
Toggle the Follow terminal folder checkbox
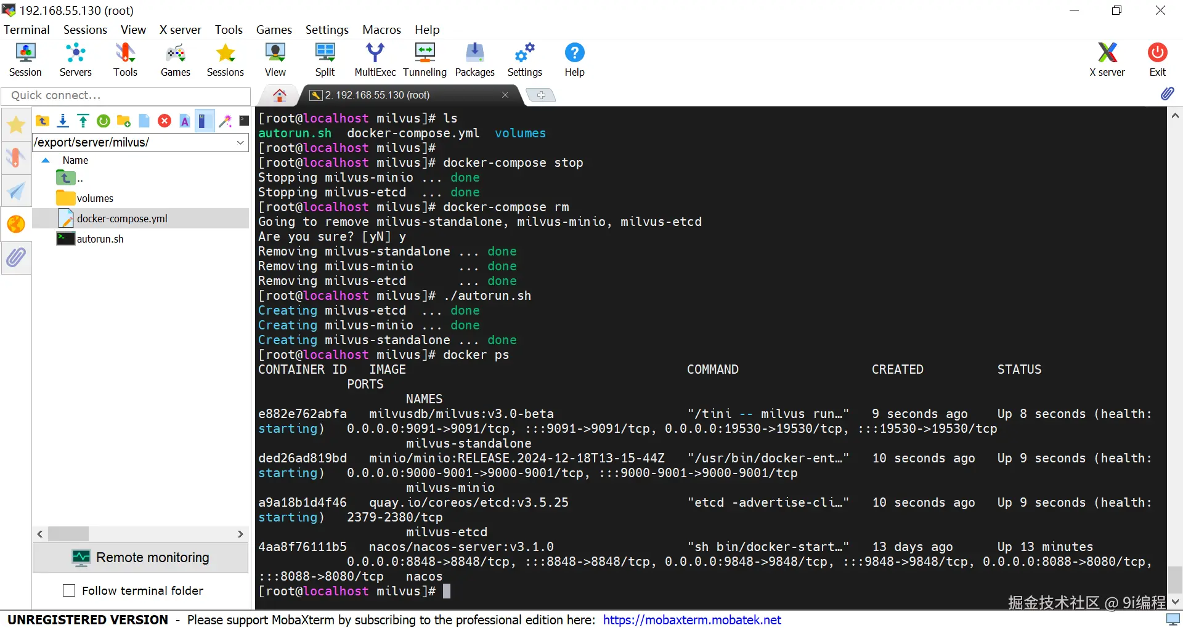coord(69,590)
